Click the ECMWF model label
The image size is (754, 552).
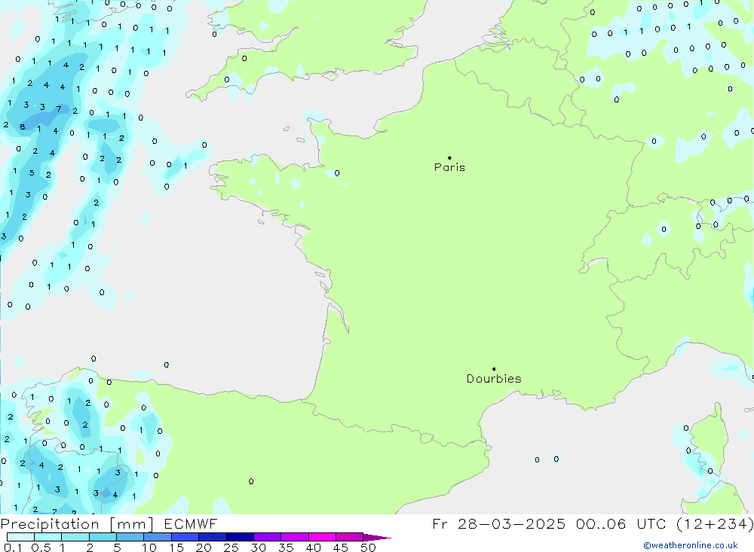click(x=191, y=524)
